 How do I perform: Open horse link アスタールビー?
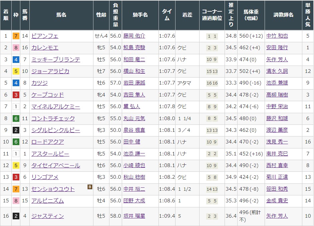(x=50, y=154)
